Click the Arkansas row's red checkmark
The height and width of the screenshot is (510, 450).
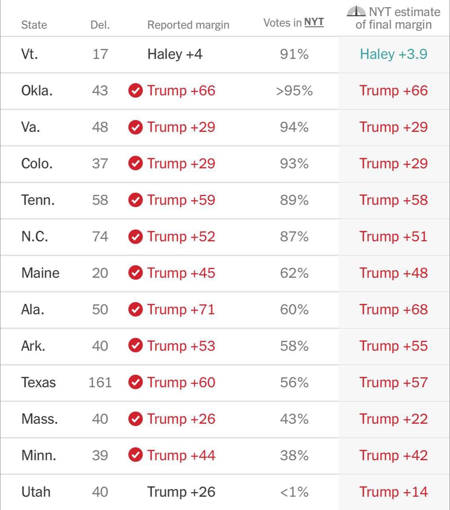click(135, 346)
